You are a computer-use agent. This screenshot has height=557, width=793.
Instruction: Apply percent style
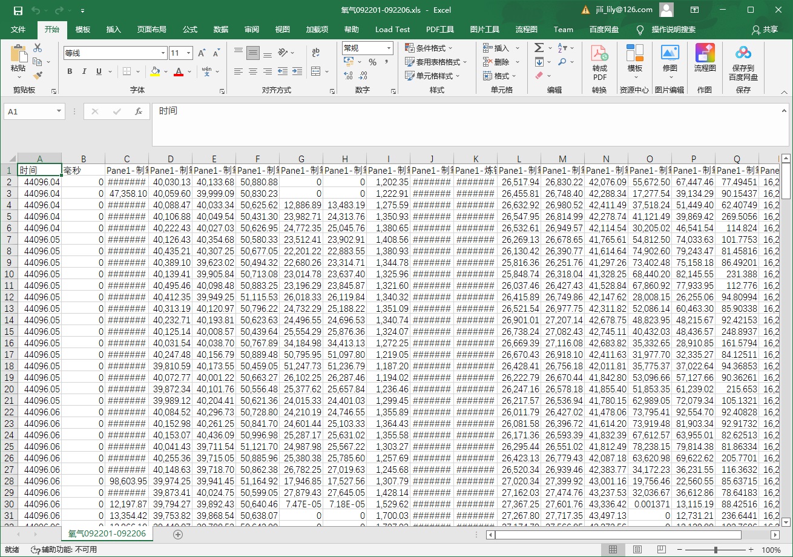373,62
